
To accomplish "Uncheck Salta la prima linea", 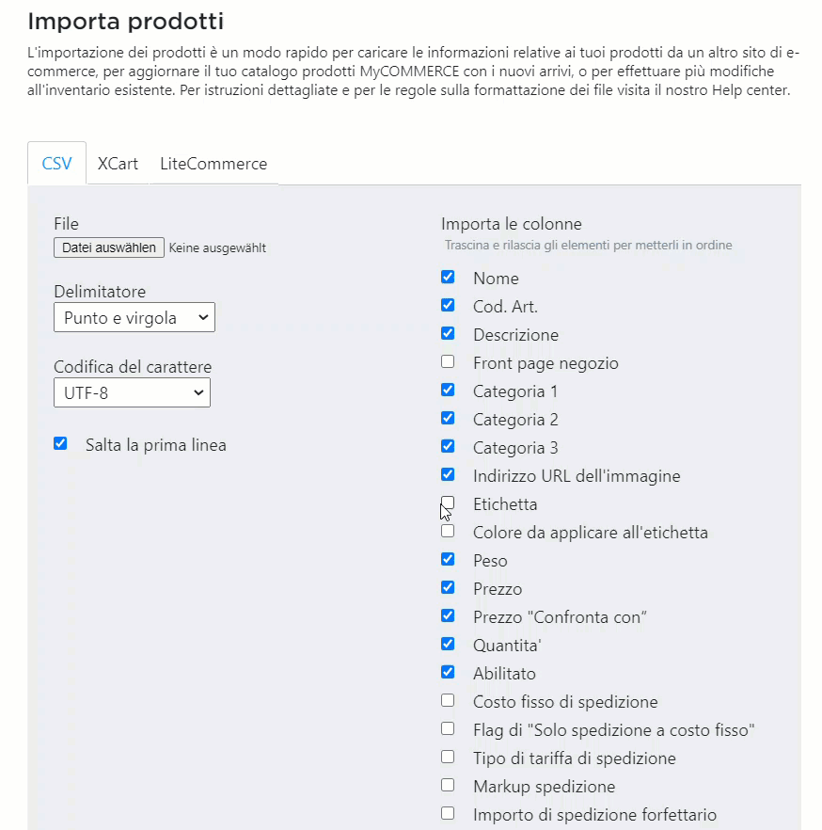I will click(x=60, y=443).
